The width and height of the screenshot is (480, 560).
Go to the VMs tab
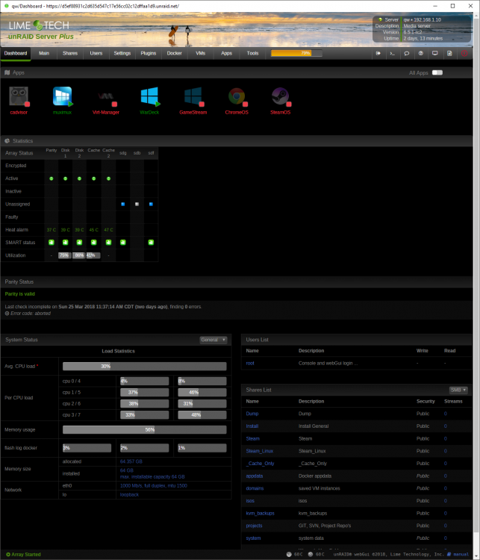coord(200,53)
